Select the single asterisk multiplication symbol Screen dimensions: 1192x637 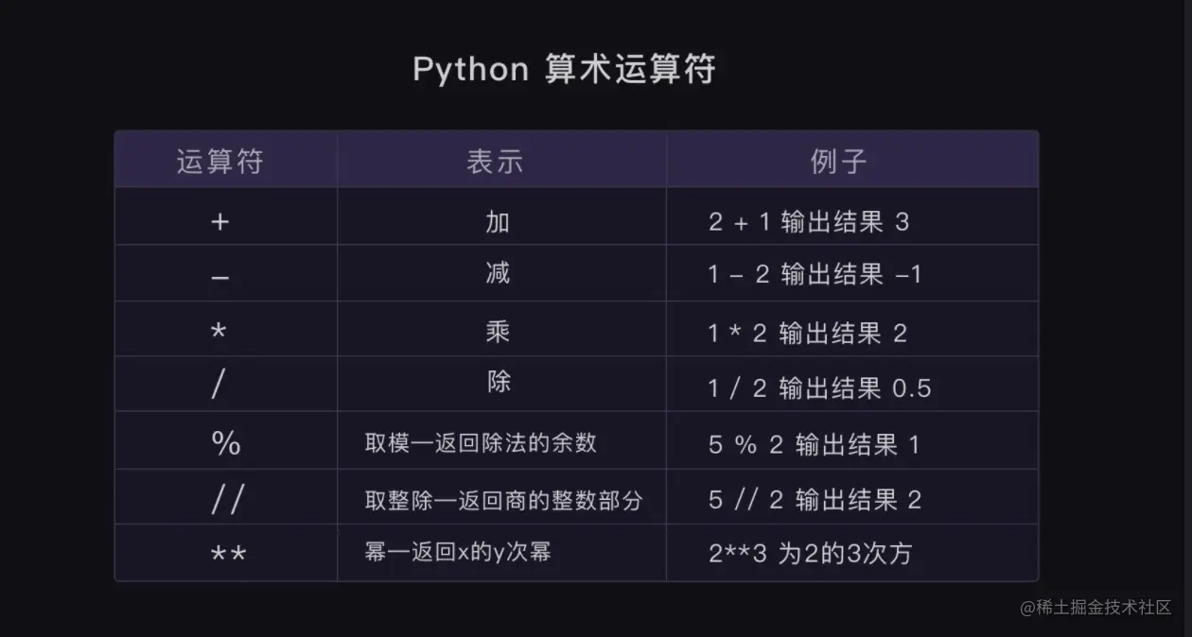pyautogui.click(x=219, y=333)
